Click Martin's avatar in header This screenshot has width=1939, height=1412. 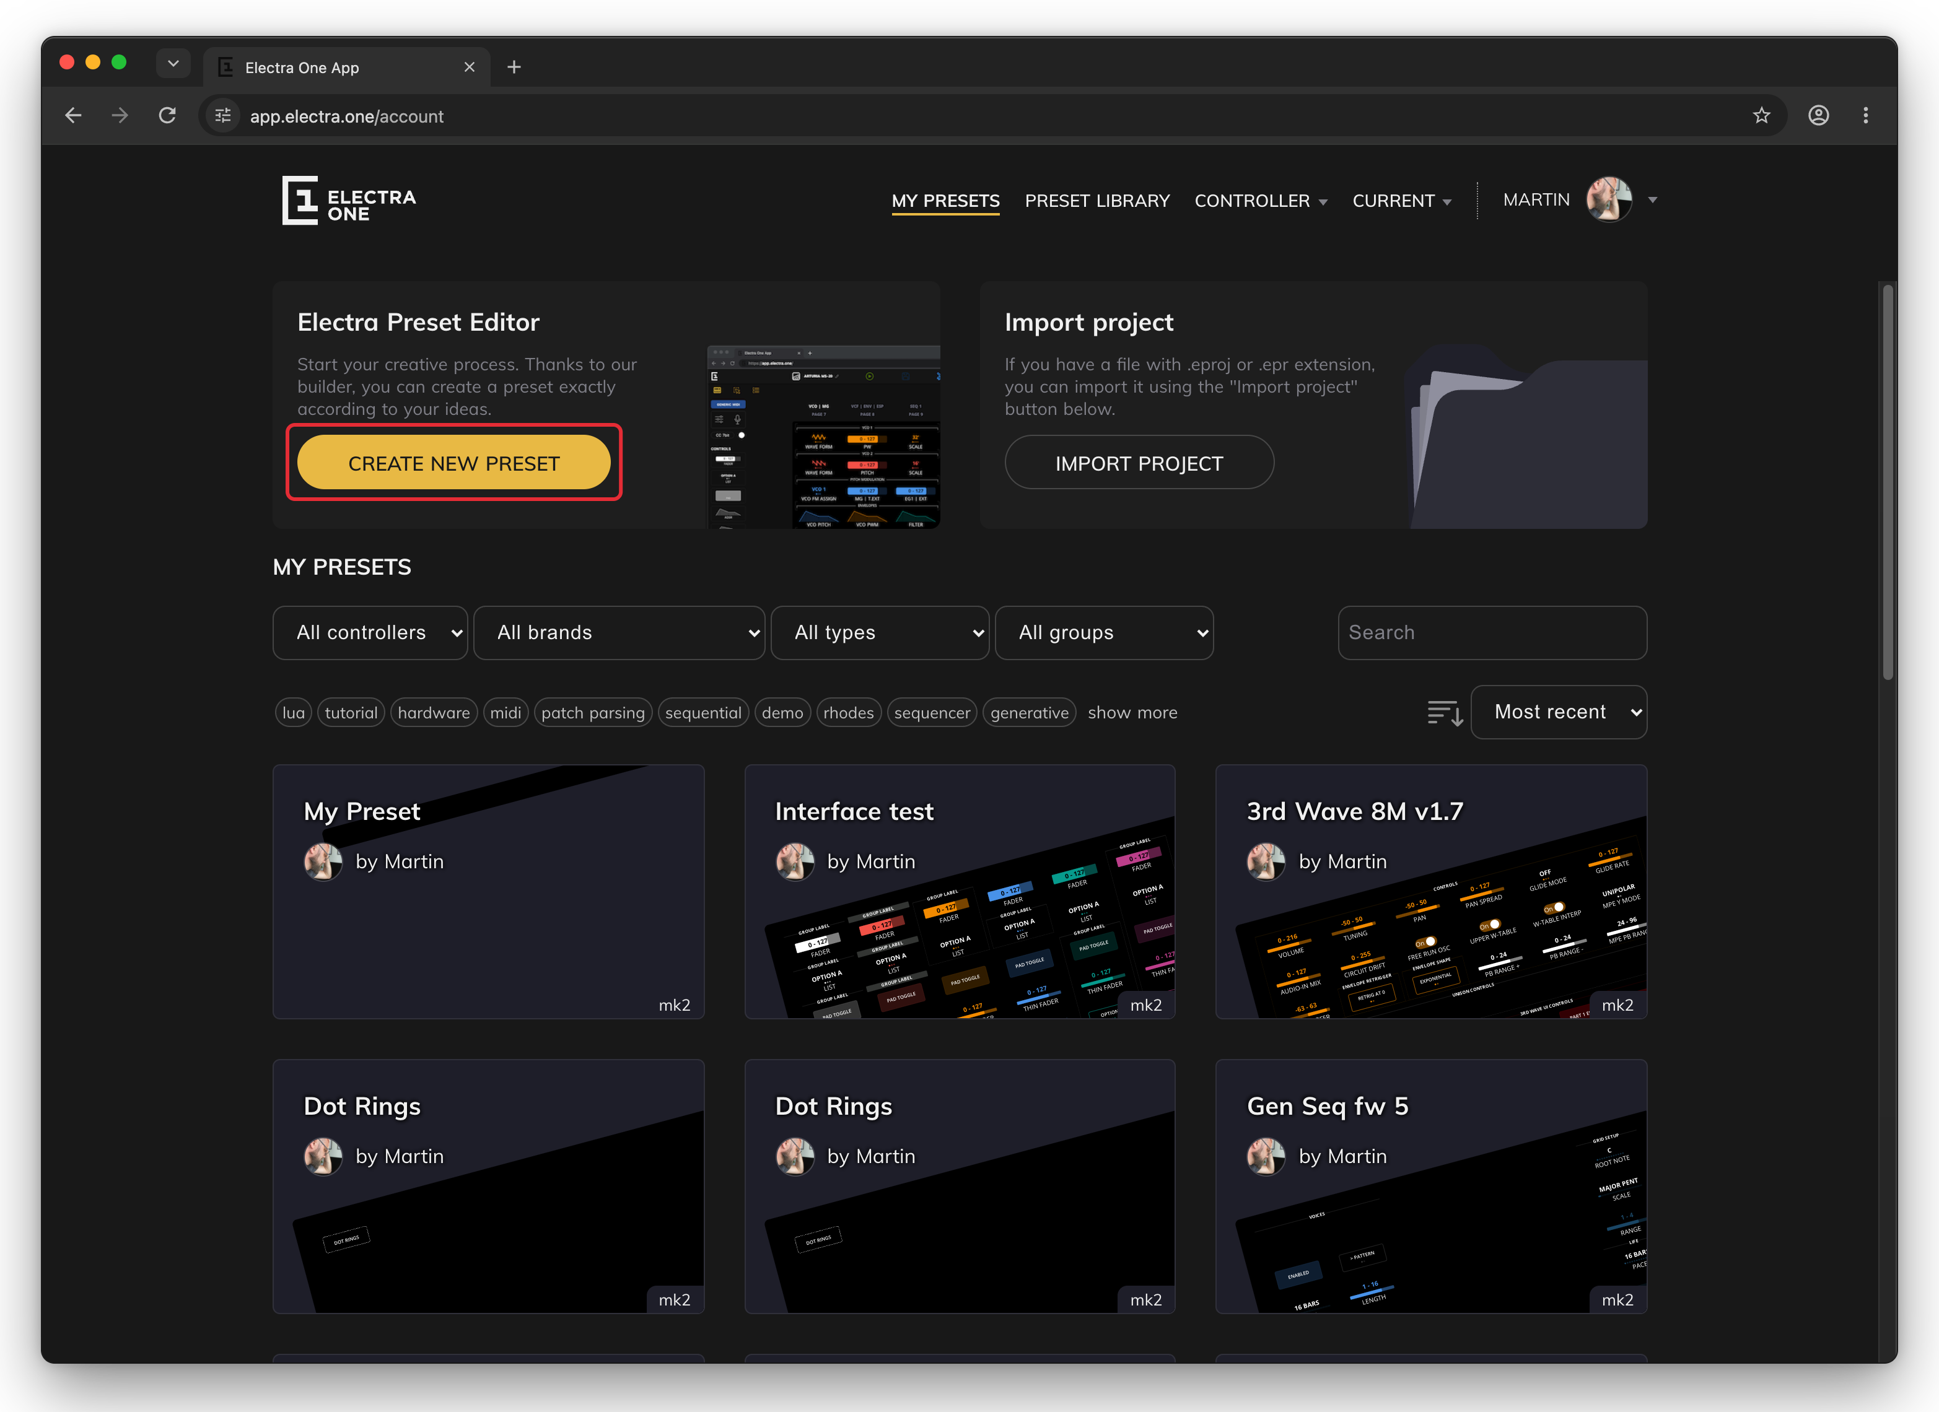1609,200
